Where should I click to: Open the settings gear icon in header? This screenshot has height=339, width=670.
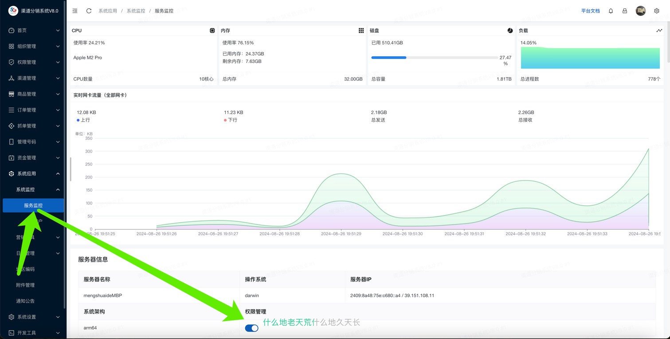(656, 11)
